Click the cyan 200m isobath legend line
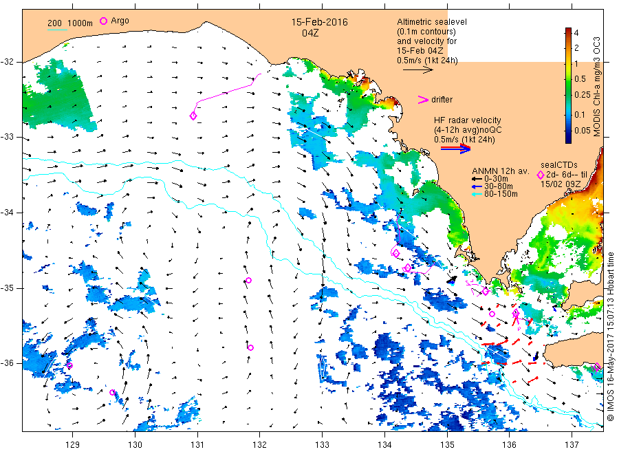This screenshot has height=454, width=619. tap(57, 30)
